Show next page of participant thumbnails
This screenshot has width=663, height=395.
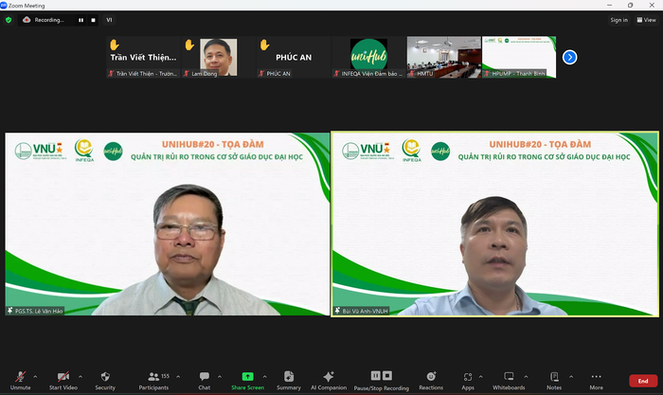(569, 57)
